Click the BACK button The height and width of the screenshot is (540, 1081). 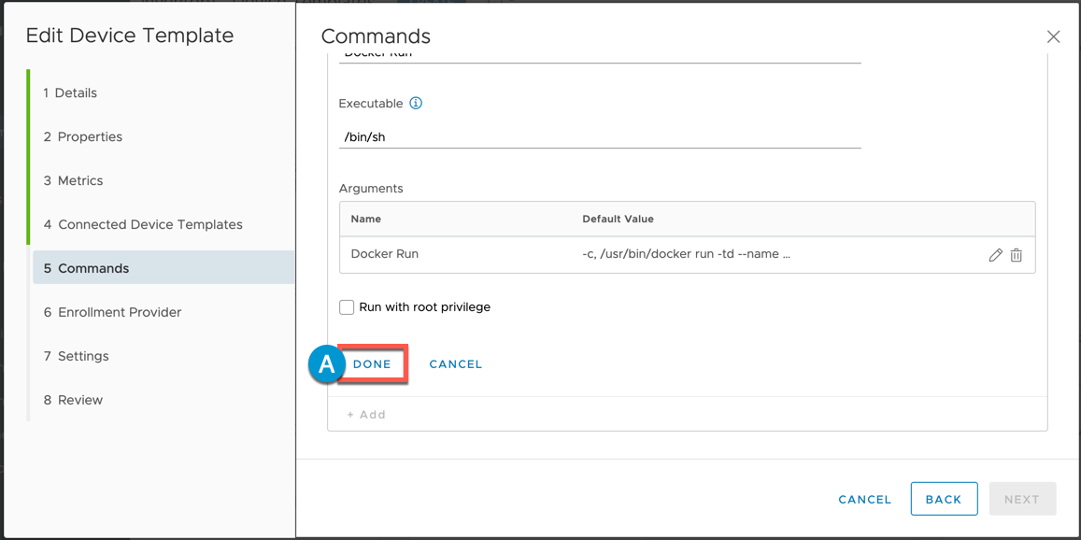(944, 499)
